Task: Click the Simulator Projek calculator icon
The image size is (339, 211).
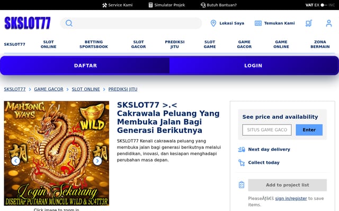Action: [x=150, y=5]
